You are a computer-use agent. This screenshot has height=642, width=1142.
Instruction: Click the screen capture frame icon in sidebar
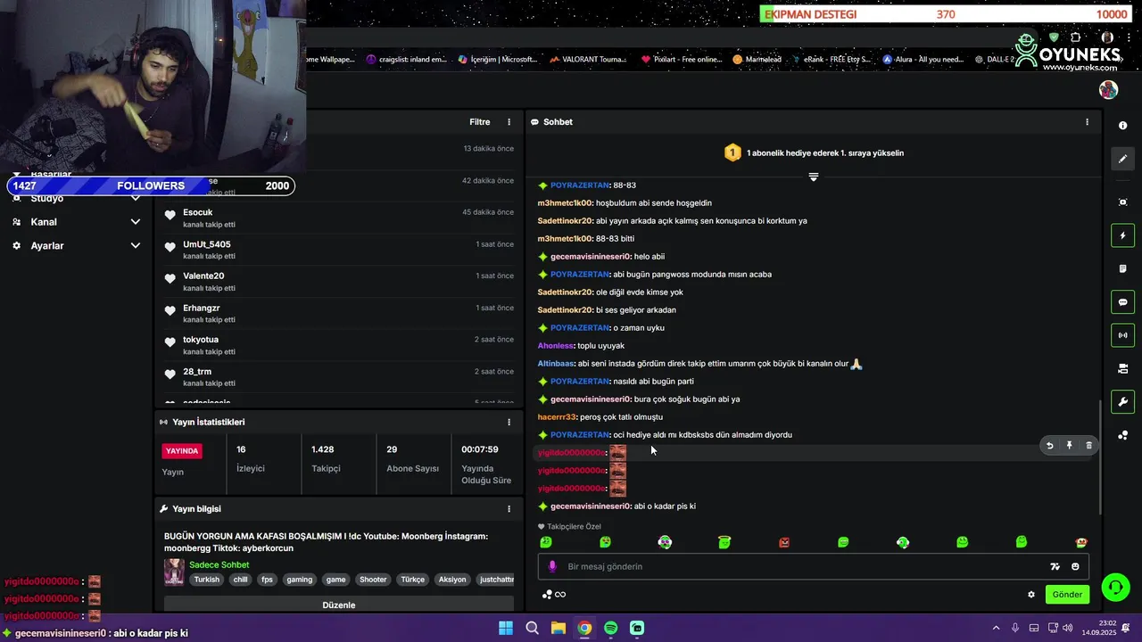[x=1122, y=202]
